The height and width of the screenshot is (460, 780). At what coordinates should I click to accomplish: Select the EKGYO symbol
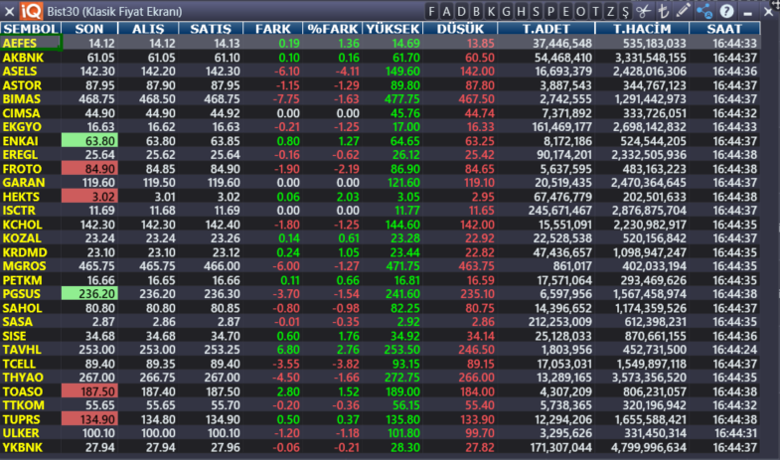[x=22, y=127]
